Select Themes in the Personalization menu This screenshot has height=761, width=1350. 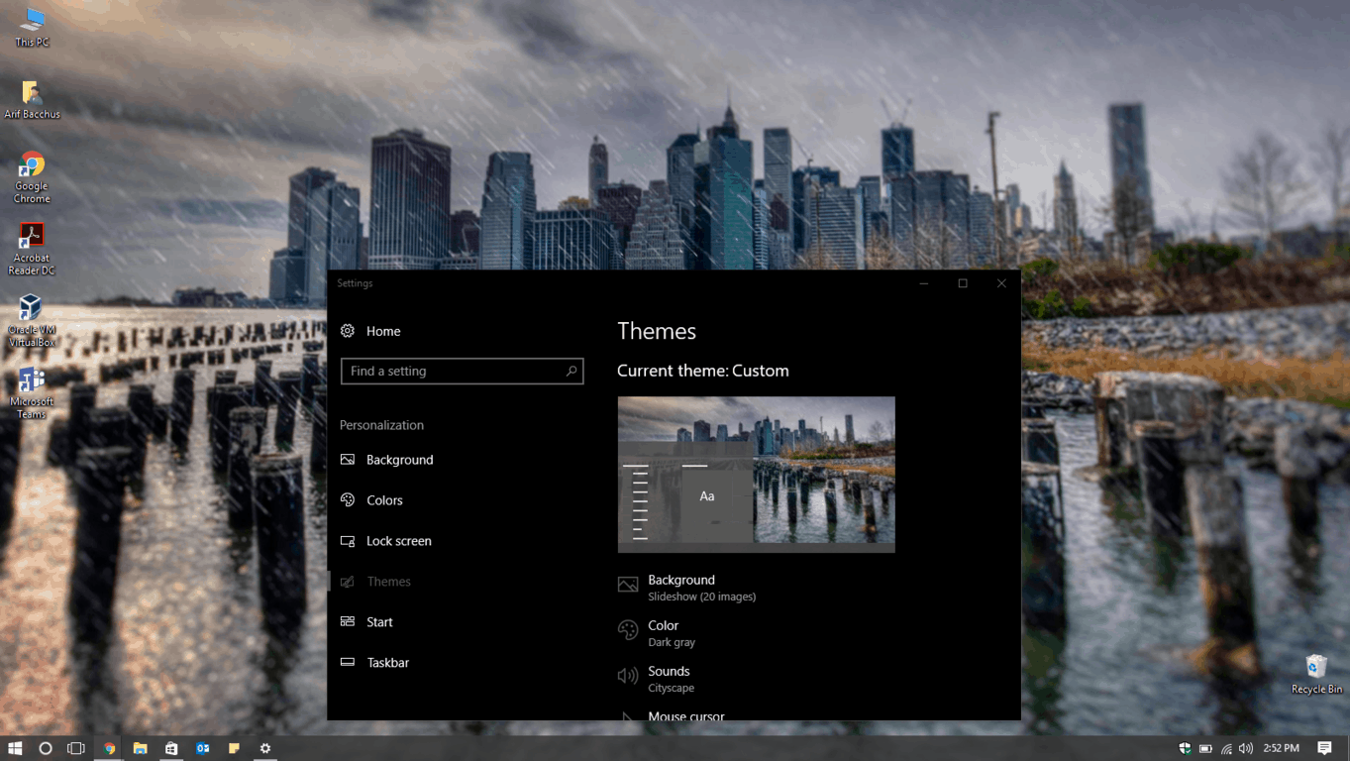(389, 581)
